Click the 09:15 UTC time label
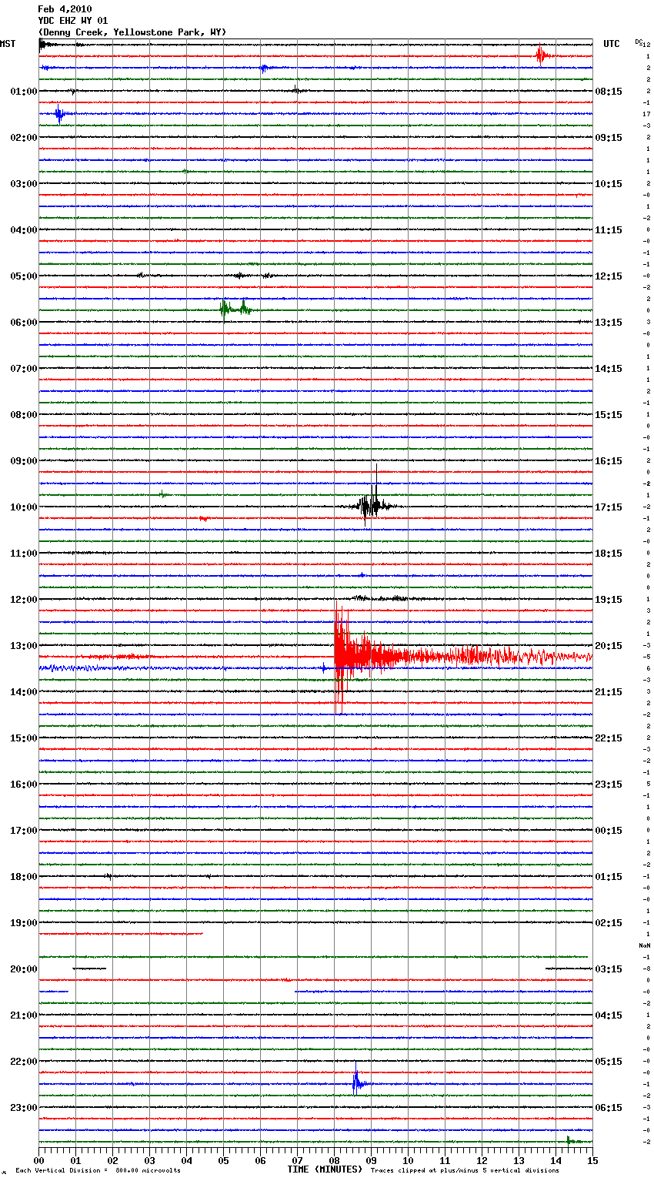 (x=609, y=138)
